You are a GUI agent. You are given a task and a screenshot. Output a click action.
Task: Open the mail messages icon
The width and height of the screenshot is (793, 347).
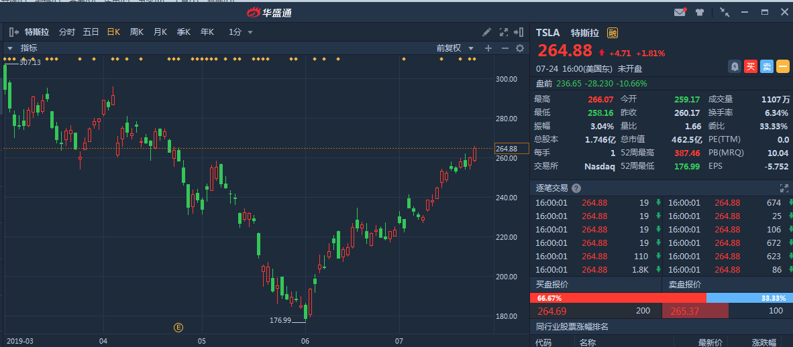coord(680,12)
